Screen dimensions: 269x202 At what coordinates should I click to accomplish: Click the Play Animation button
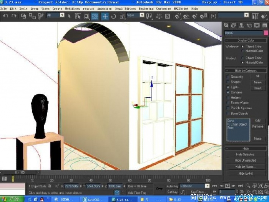coord(227,186)
